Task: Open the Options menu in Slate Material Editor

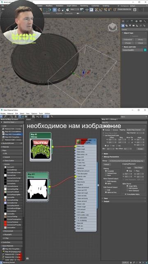Action: pyautogui.click(x=34, y=113)
